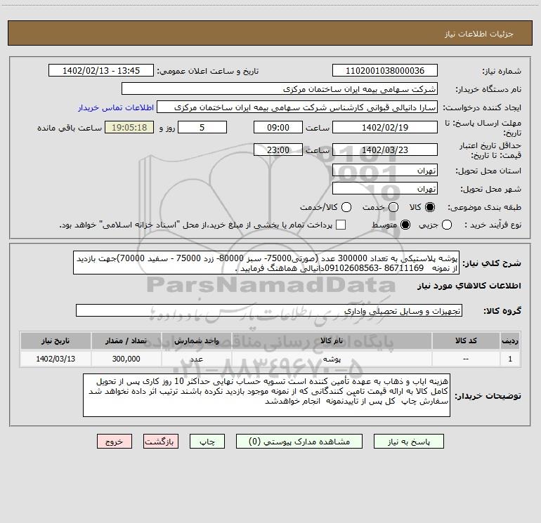The height and width of the screenshot is (523, 541).
Task: Open buyer contact info link
Action: (x=116, y=107)
